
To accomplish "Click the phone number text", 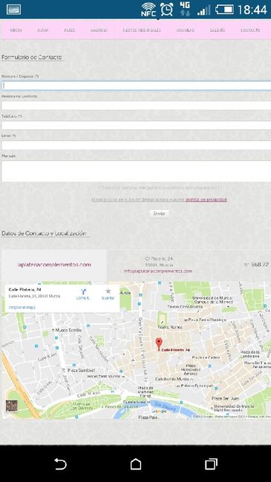I will point(258,265).
